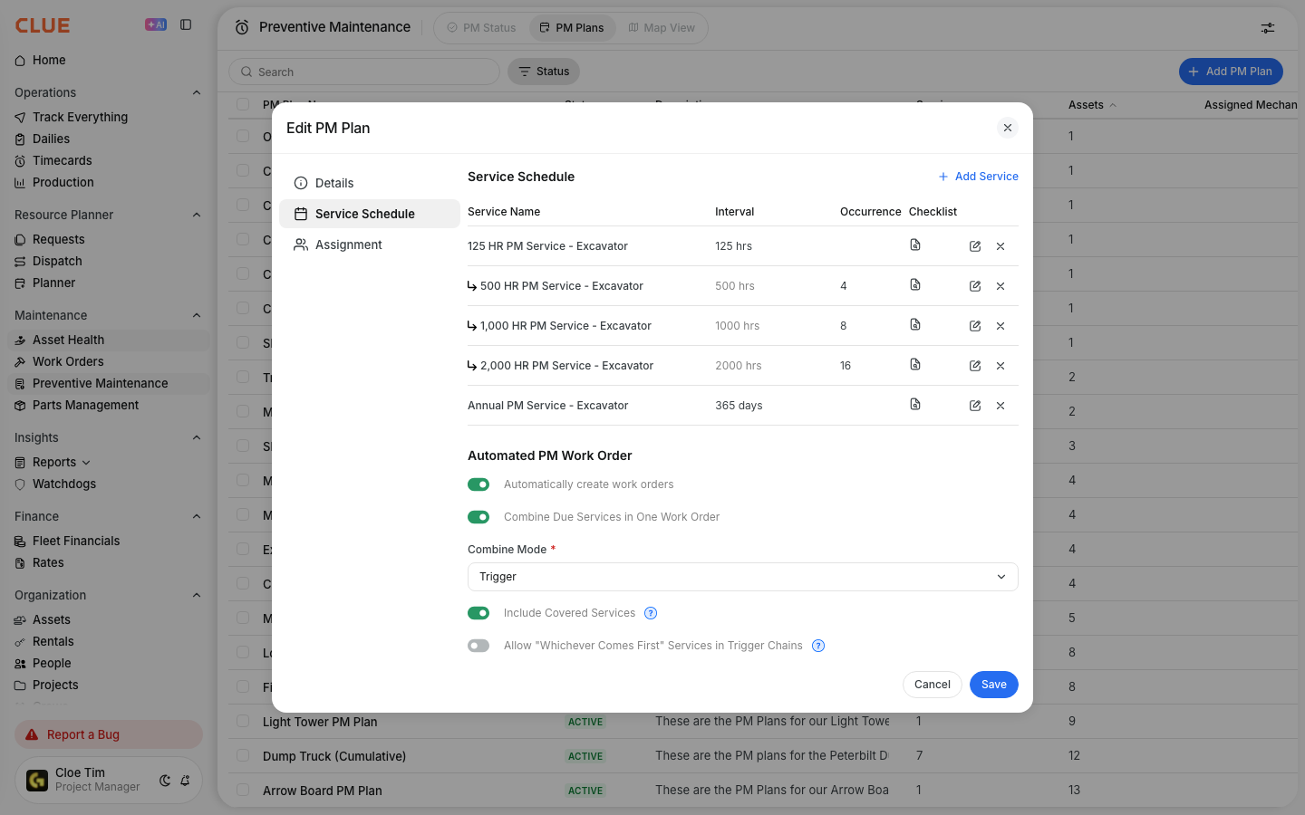1305x815 pixels.
Task: Enable Whichever Comes First in Trigger Chains
Action: pos(478,646)
